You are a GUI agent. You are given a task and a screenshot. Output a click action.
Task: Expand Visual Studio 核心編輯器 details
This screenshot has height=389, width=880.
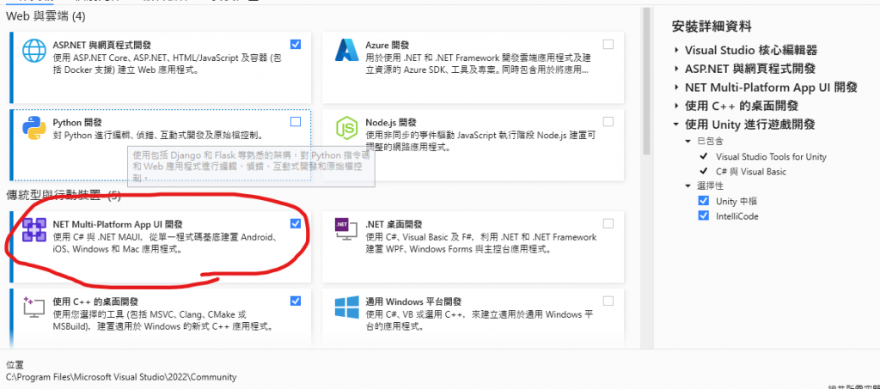tap(677, 51)
